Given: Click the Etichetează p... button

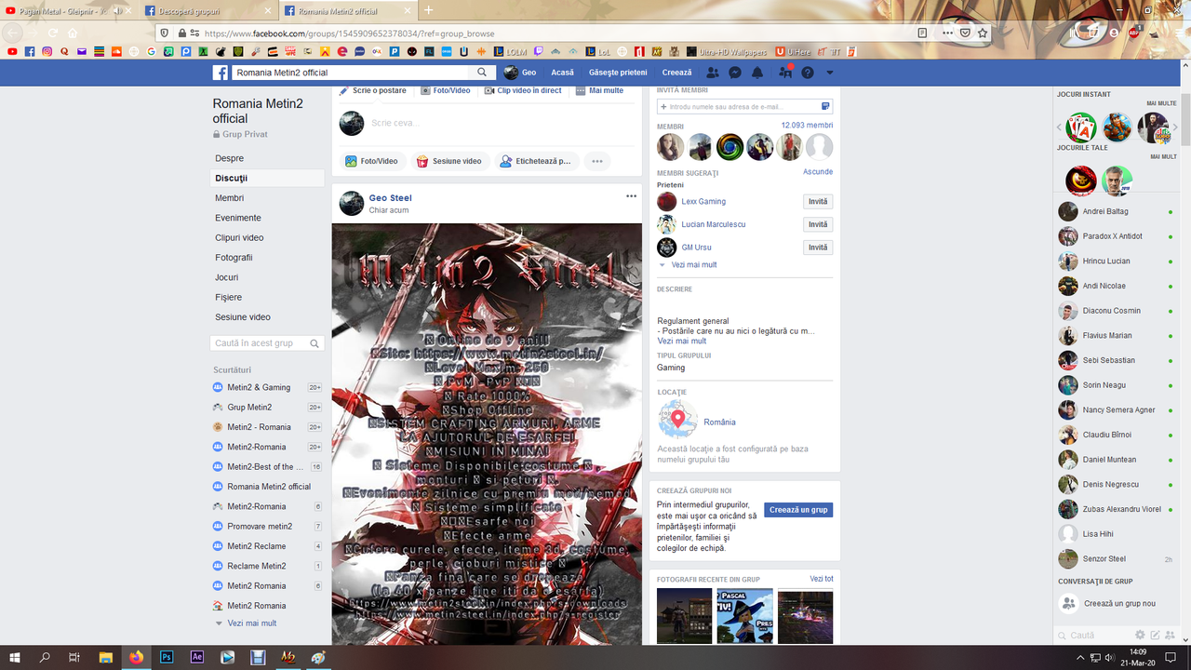Looking at the screenshot, I should (535, 161).
